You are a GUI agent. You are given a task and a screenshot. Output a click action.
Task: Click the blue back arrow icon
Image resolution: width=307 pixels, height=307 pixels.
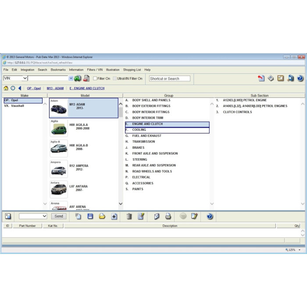pos(20,88)
